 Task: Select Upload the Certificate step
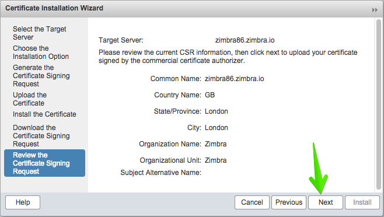30,99
